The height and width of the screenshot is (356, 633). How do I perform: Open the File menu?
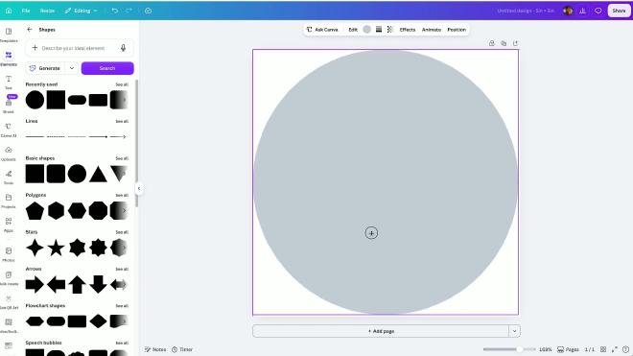coord(26,11)
